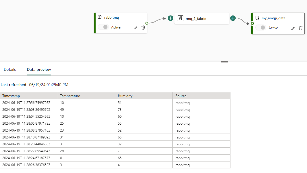Click the panel resize handle divider
The height and width of the screenshot is (173, 307).
224,62
